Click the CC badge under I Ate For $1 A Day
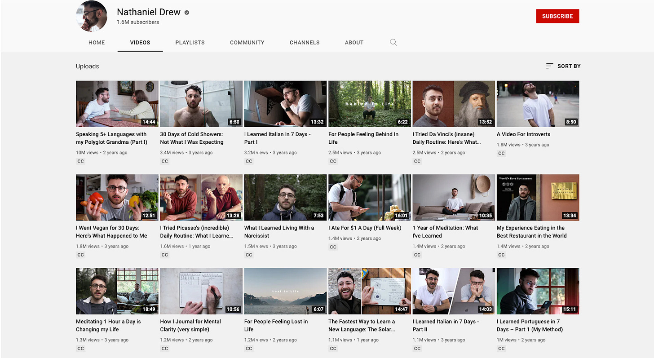The image size is (654, 358). click(333, 247)
